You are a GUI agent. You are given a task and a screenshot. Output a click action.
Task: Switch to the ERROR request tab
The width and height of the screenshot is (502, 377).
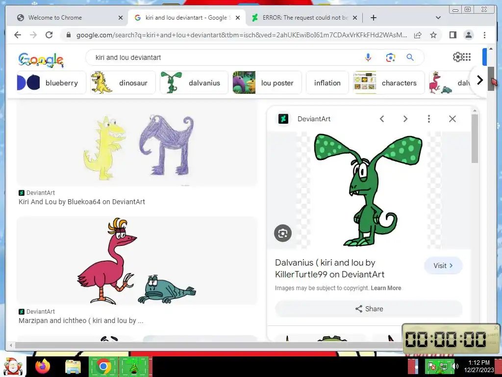pyautogui.click(x=305, y=18)
